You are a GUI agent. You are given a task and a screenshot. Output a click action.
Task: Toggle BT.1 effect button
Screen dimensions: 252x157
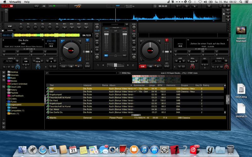65,27
